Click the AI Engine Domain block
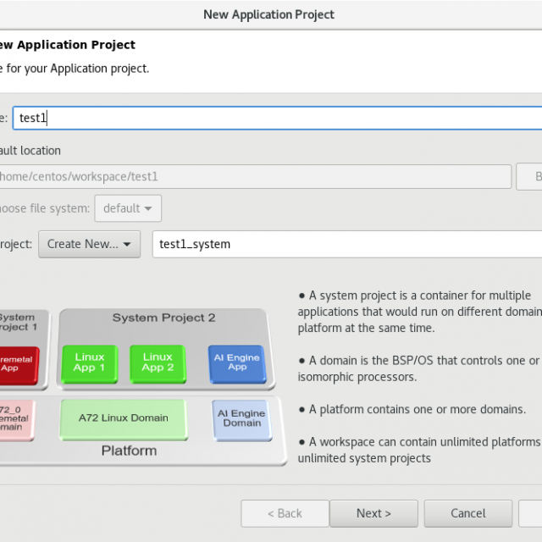 coord(241,418)
